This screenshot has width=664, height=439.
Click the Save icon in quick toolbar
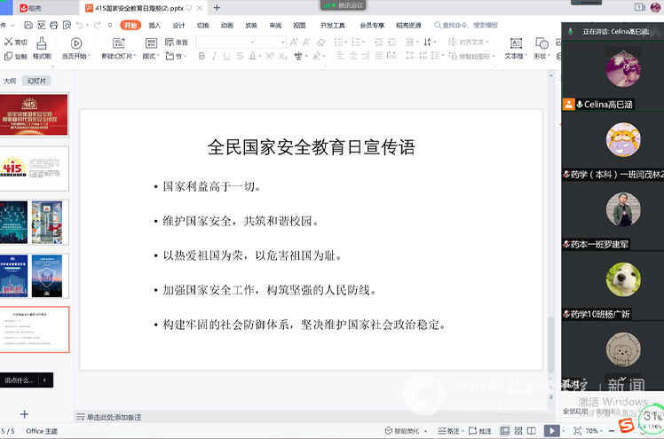point(28,26)
